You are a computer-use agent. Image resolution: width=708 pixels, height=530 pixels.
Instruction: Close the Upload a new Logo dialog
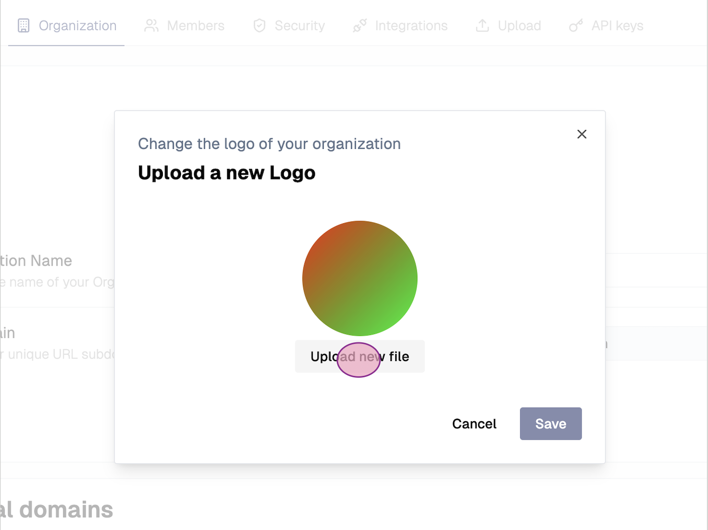(582, 134)
